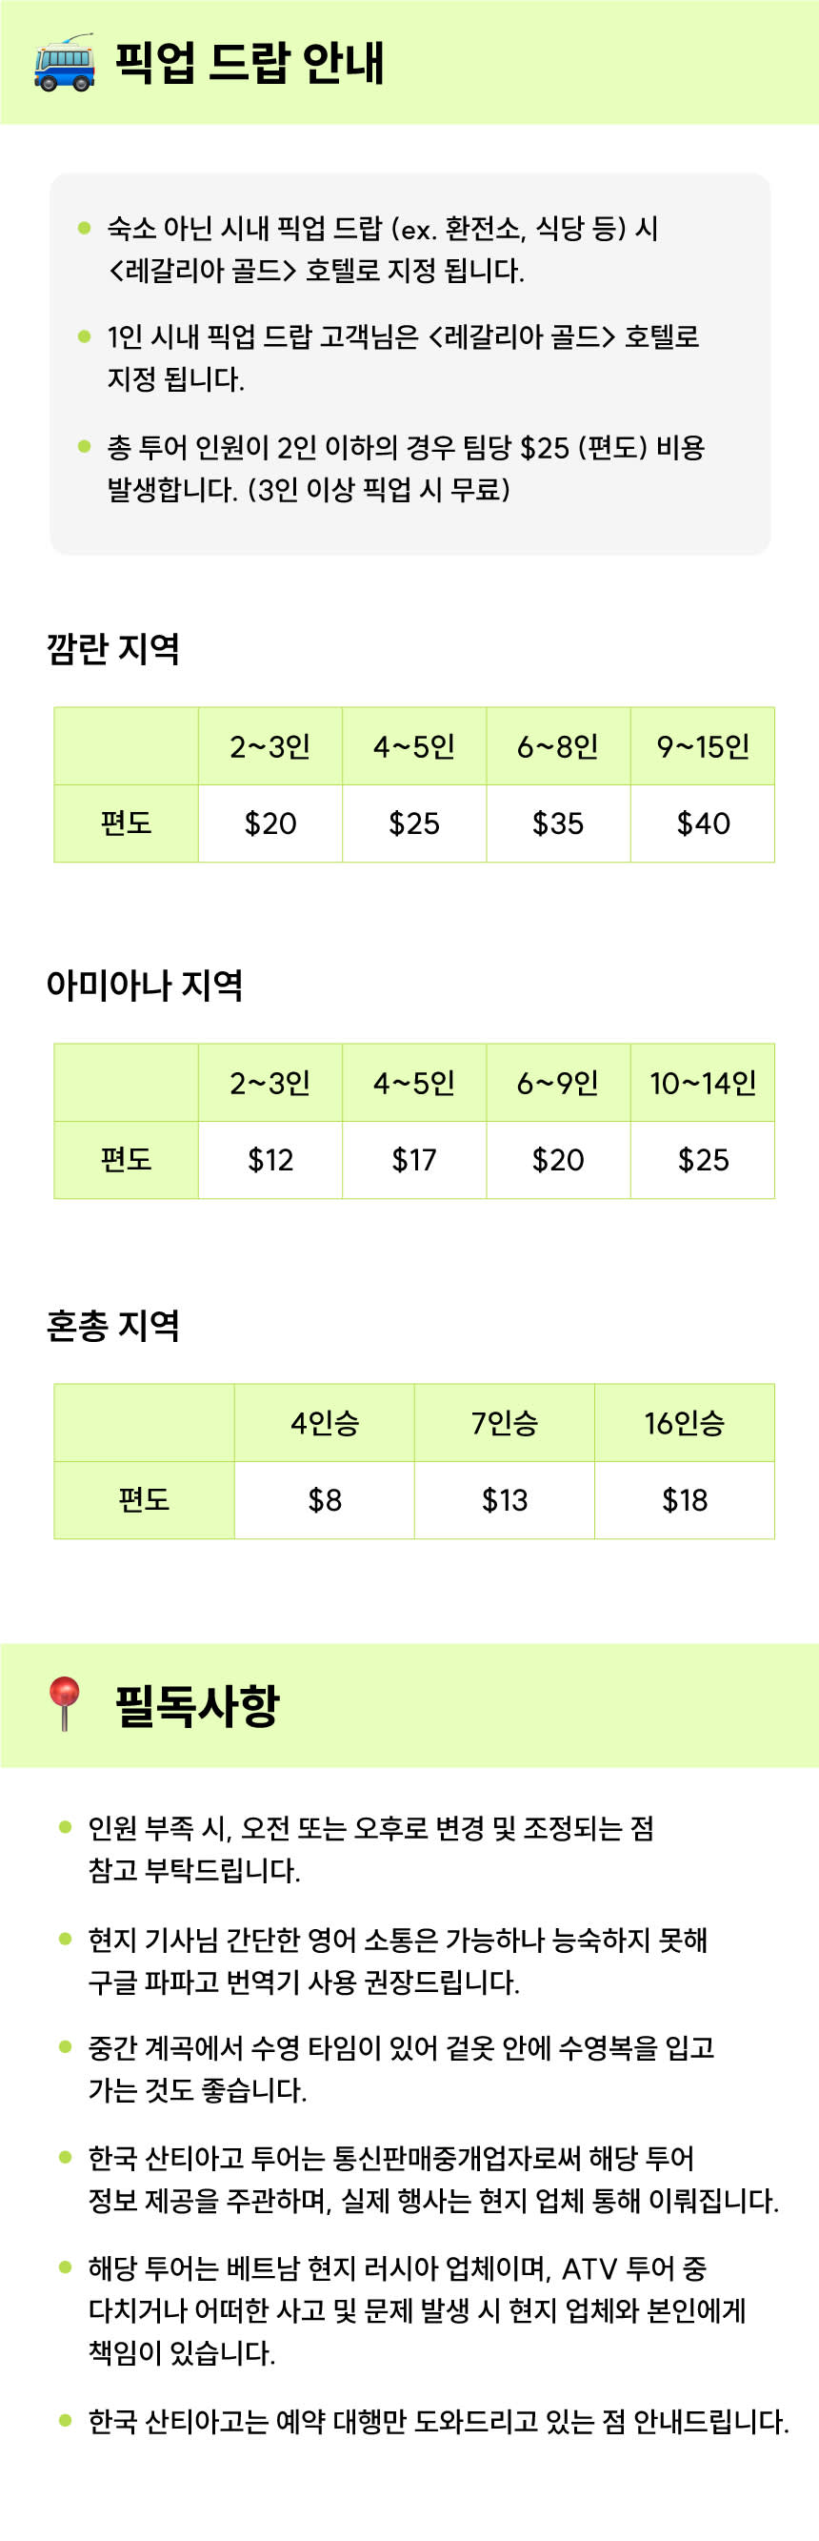Click the 편도 row label in 혼총 table
The width and height of the screenshot is (819, 2541).
tap(144, 1500)
